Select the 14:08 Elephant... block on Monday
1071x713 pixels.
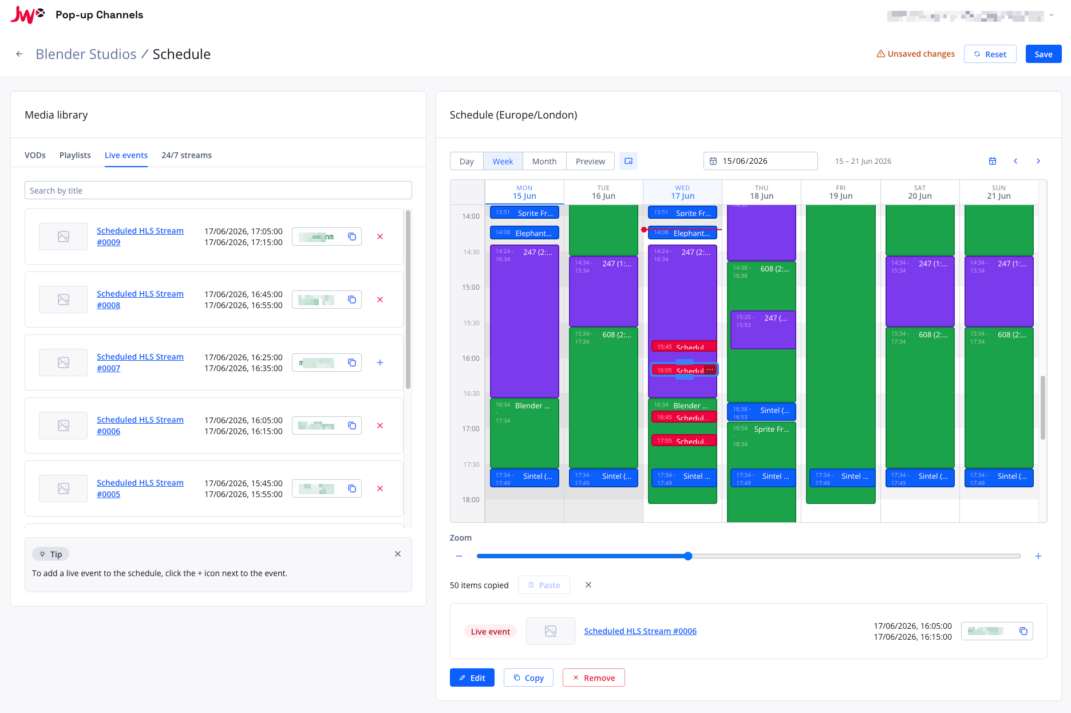(x=524, y=233)
